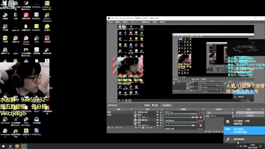This screenshot has width=265, height=149.
Task: Open source properties gear in sources toolbar
Action: (x=143, y=128)
